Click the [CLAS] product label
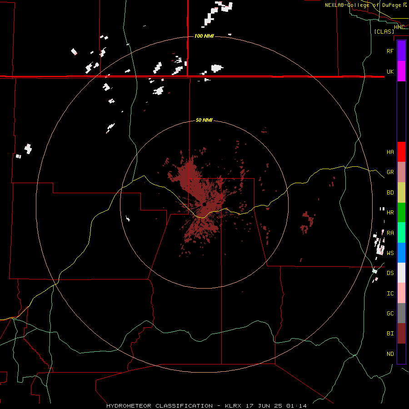409x409 pixels. pyautogui.click(x=384, y=31)
